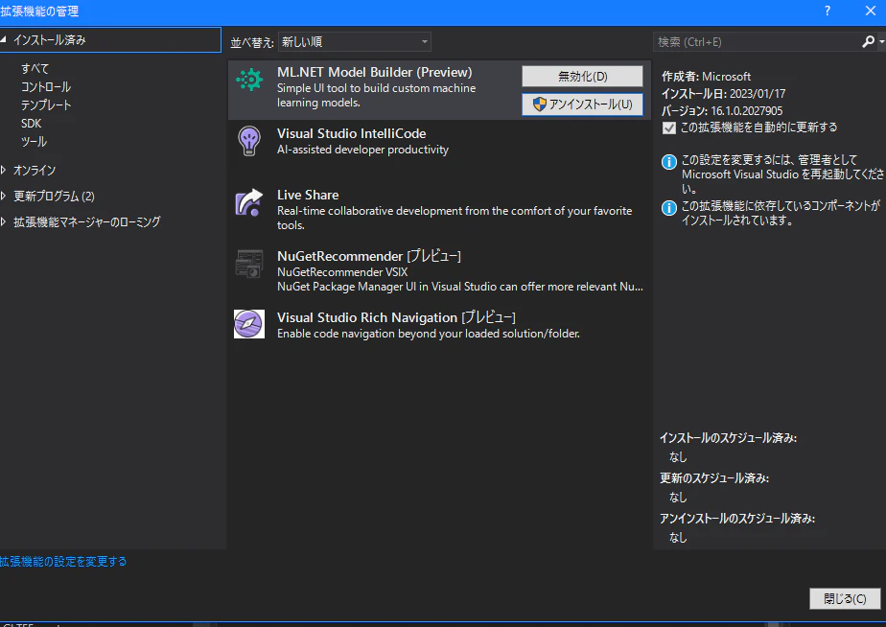Click the ML.NET Model Builder gear icon

[249, 80]
